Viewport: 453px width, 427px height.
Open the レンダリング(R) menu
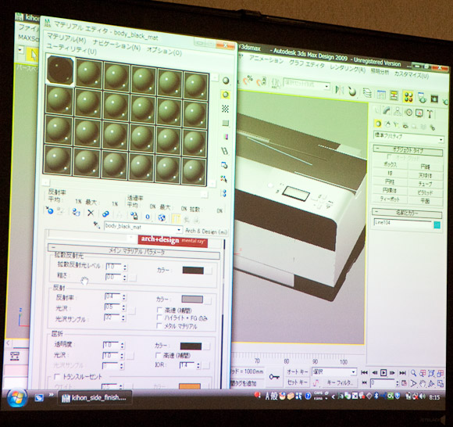(x=348, y=68)
